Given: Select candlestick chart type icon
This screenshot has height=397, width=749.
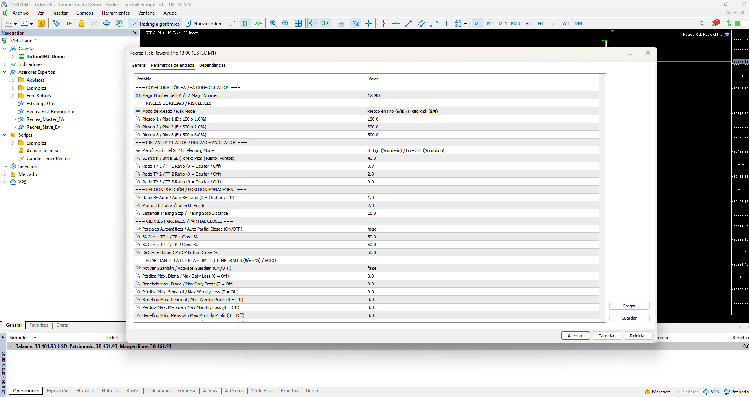Looking at the screenshot, I should click(245, 24).
